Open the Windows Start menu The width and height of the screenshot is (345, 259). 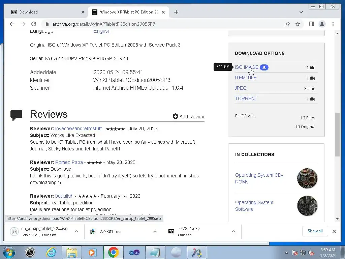(x=9, y=252)
